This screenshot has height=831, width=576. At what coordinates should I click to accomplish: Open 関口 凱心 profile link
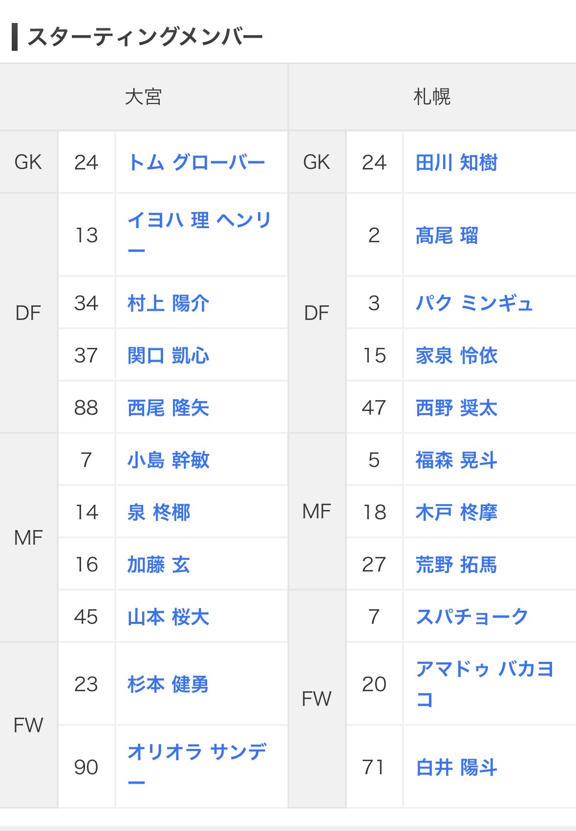[x=168, y=356]
